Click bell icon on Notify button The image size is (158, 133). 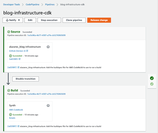[7, 20]
